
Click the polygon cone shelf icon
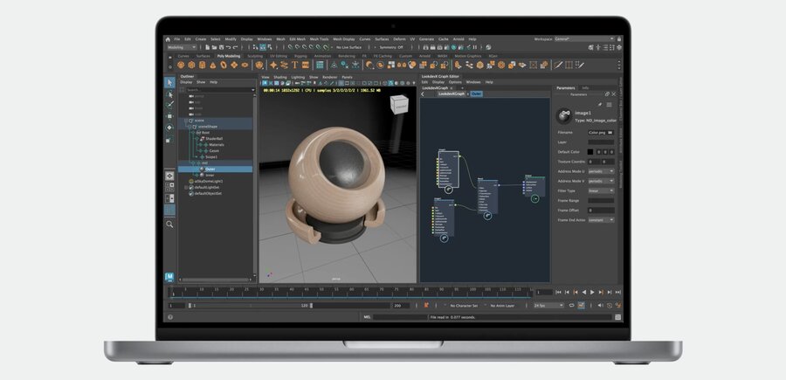[212, 66]
